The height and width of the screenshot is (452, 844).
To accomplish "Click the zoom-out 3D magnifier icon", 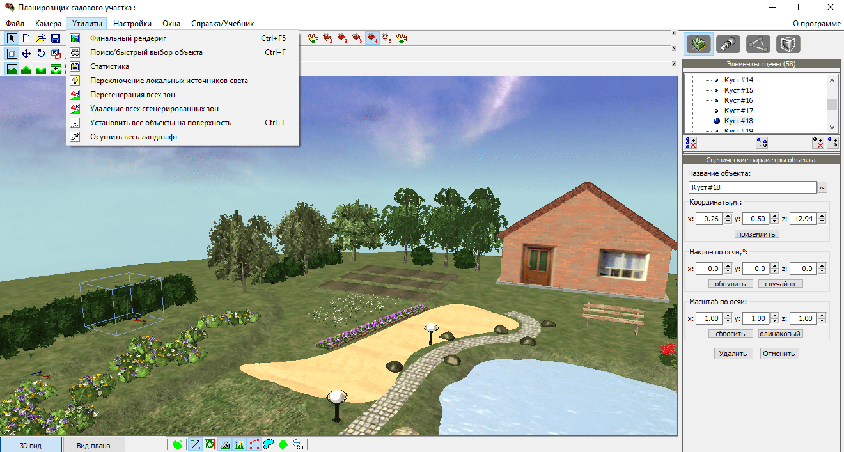I will click(299, 444).
